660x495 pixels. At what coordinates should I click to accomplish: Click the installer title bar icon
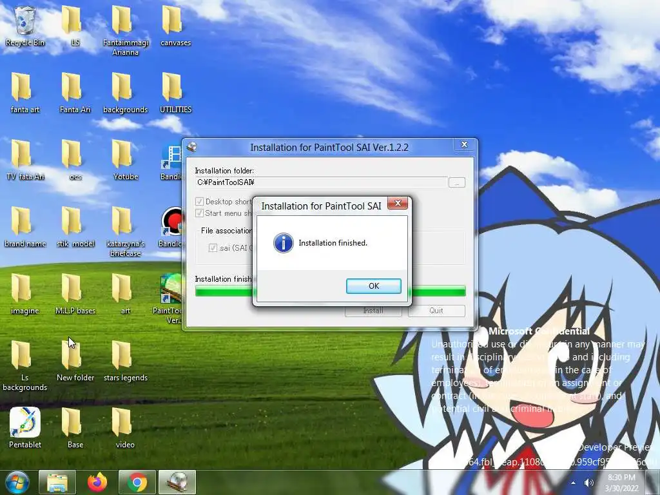click(x=192, y=147)
